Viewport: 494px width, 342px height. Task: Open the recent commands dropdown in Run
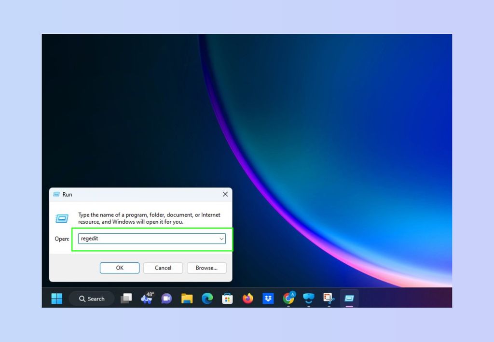click(x=221, y=238)
